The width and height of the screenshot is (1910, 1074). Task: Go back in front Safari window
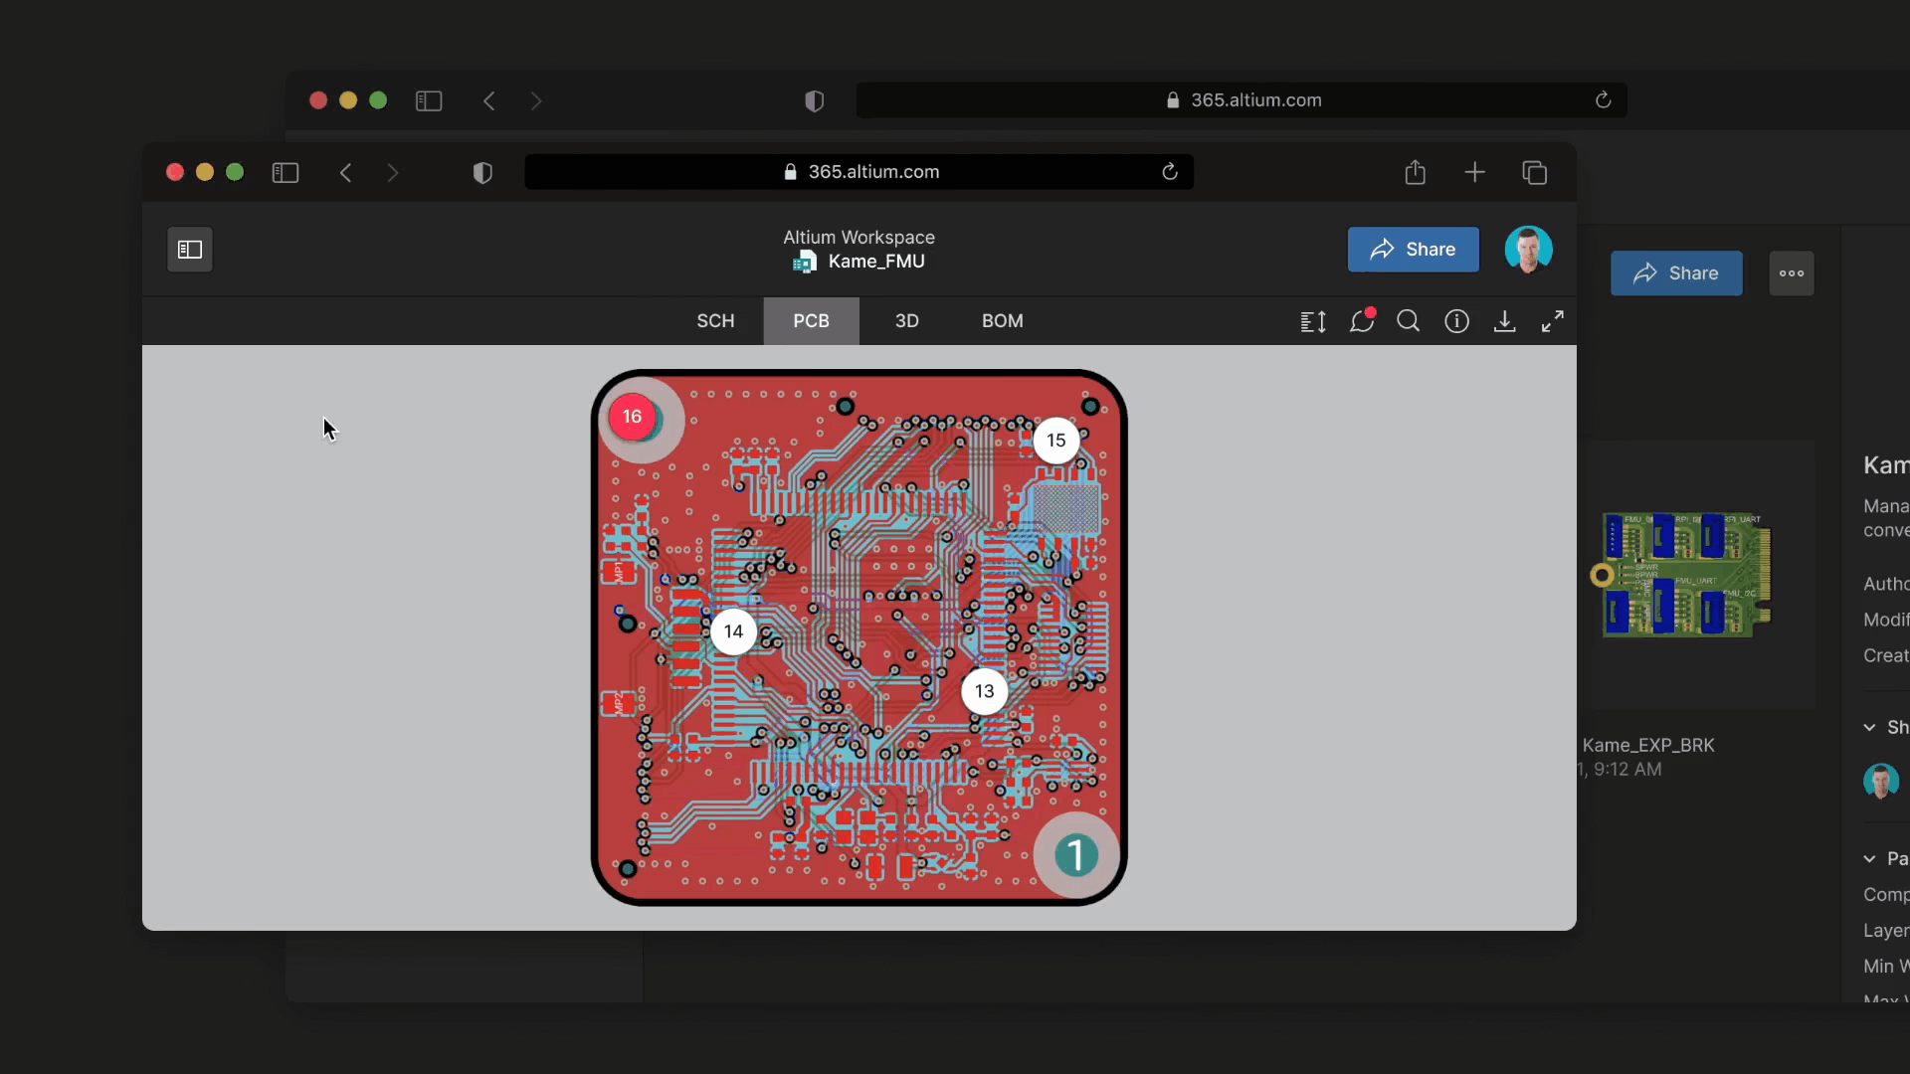[345, 173]
